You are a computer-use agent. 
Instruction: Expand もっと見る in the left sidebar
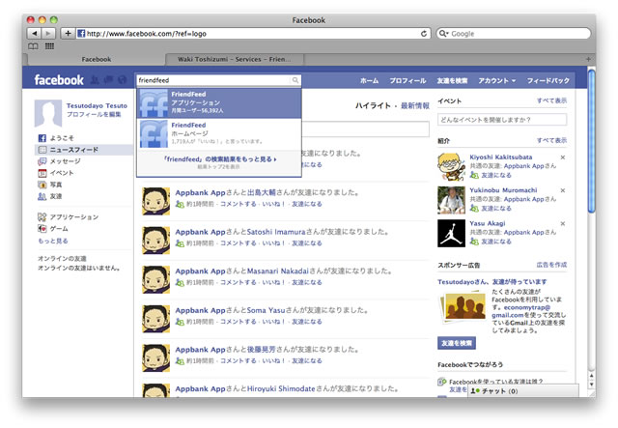coord(53,241)
